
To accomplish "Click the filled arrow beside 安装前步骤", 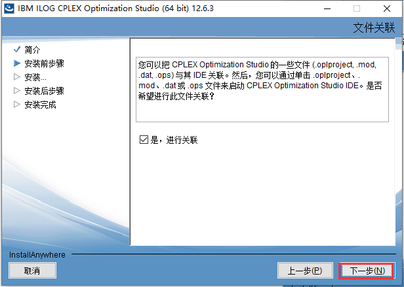I will [x=17, y=63].
